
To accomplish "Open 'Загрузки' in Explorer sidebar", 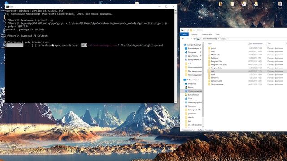I will tap(192, 52).
